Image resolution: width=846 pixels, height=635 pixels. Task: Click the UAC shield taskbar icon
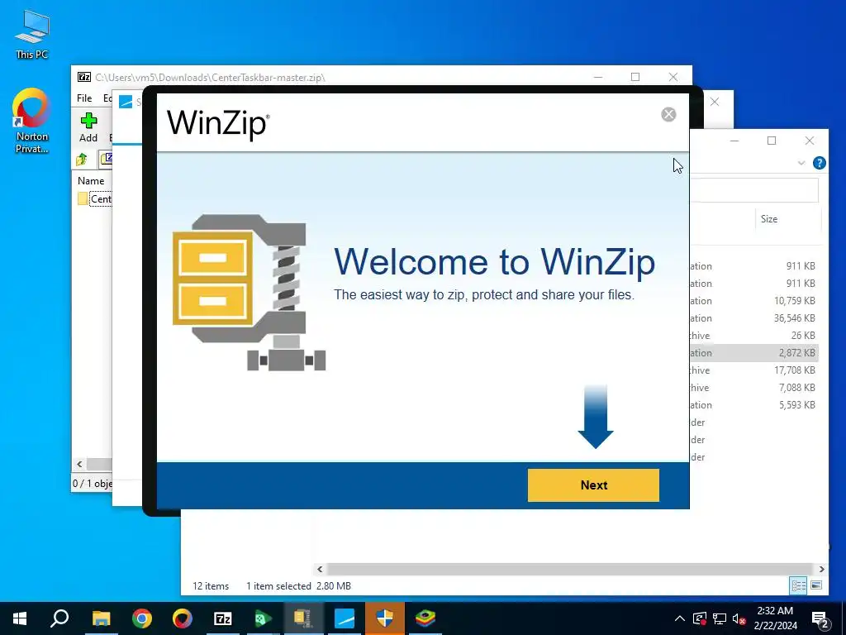coord(385,618)
